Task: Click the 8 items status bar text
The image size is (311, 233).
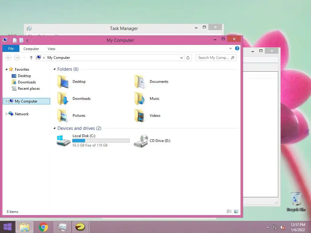Action: tap(12, 211)
